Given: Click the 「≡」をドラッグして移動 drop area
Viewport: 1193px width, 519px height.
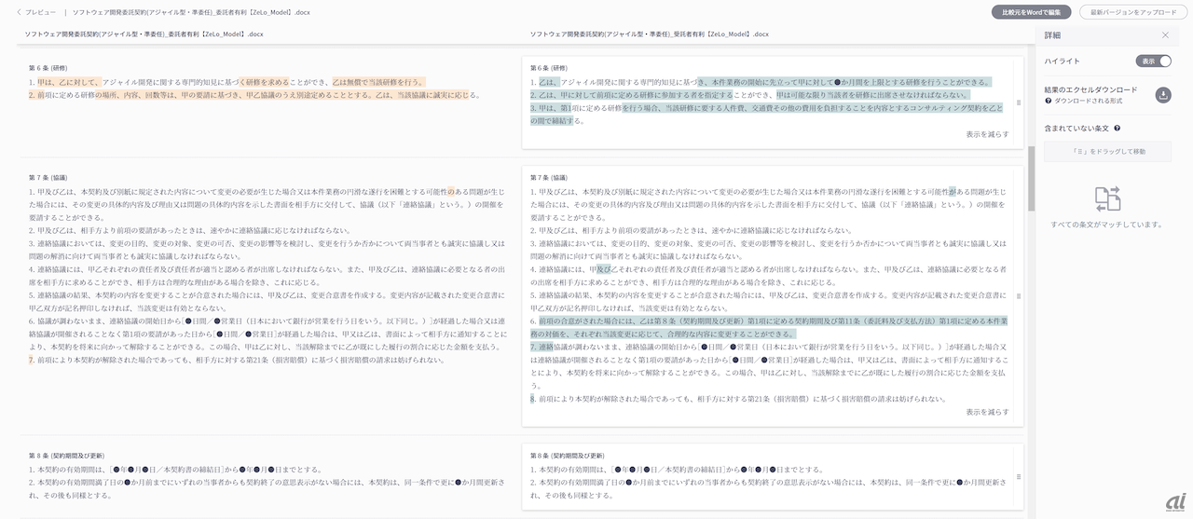Looking at the screenshot, I should (1107, 151).
